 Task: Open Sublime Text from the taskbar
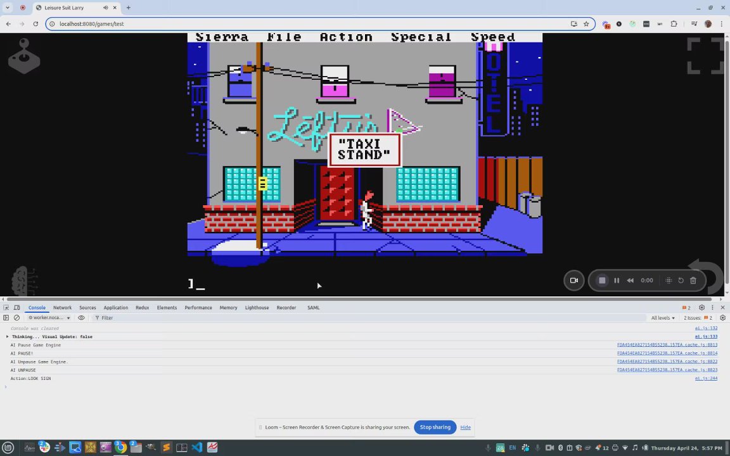tap(166, 448)
